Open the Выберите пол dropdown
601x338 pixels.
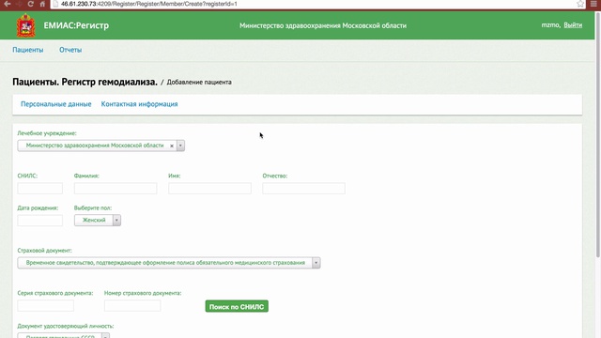[98, 220]
